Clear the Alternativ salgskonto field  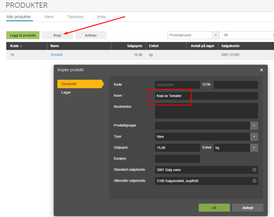click(254, 181)
